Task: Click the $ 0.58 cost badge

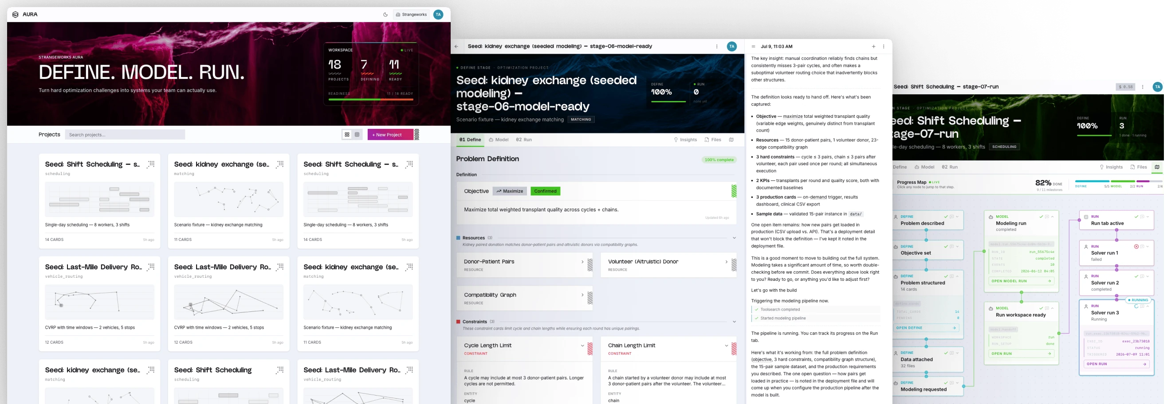Action: 1126,87
